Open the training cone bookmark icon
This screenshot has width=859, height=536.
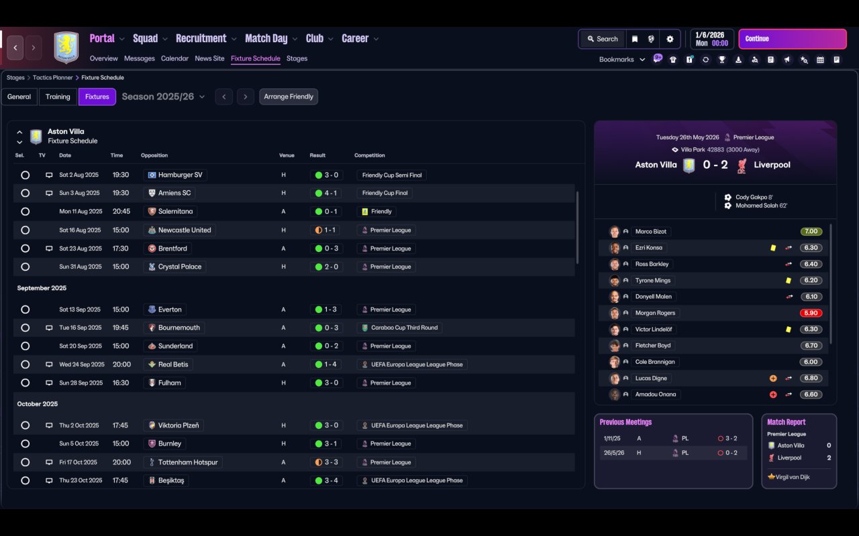click(x=738, y=60)
